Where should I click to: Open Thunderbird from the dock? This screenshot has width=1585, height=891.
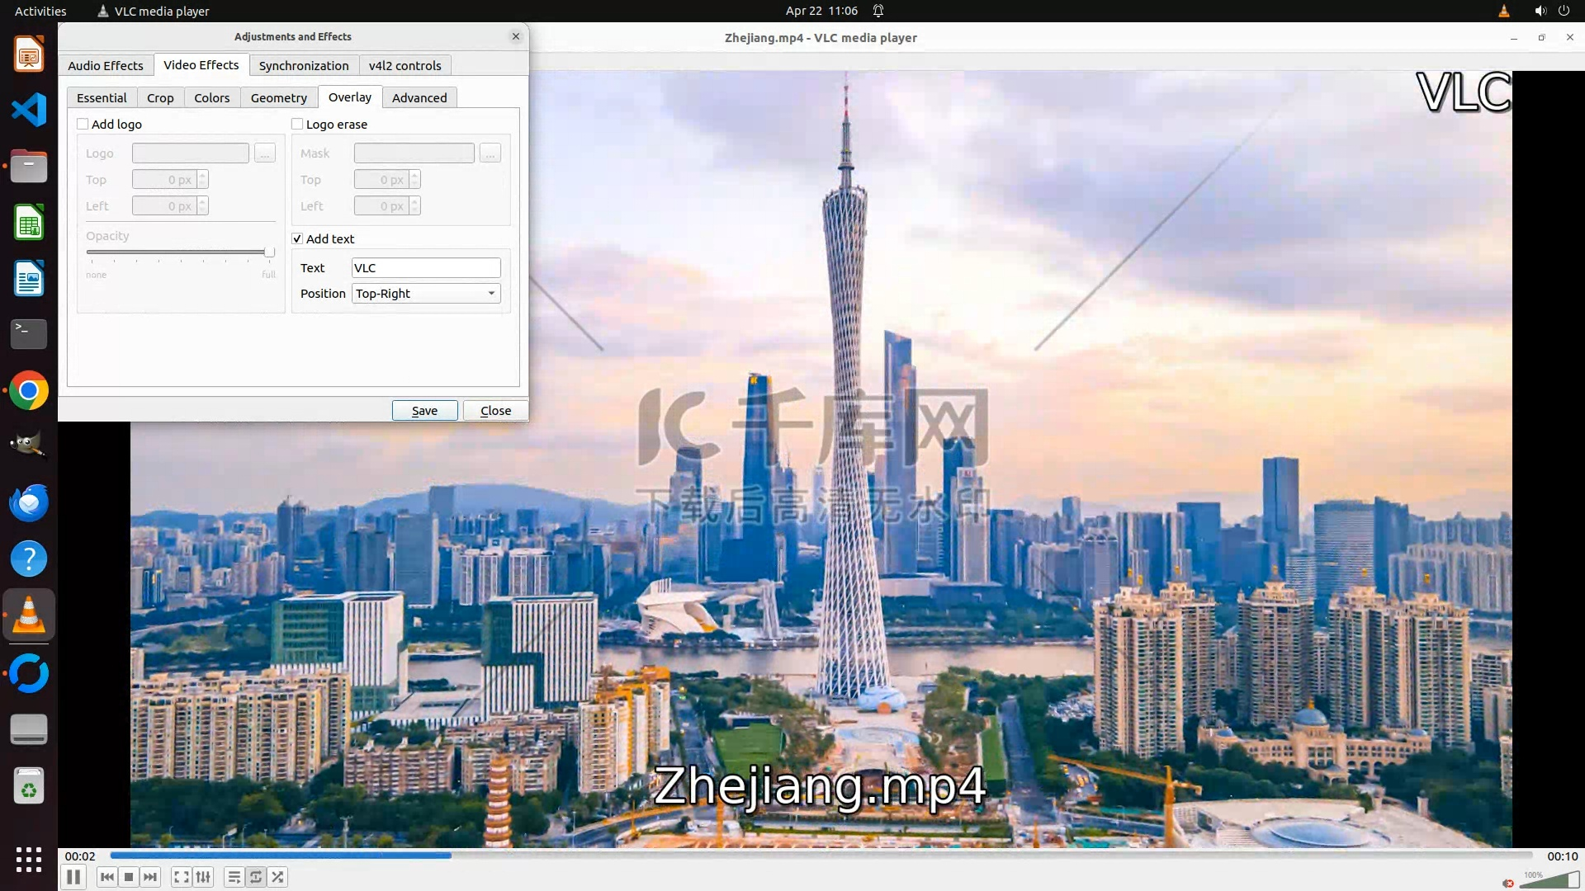pos(29,502)
